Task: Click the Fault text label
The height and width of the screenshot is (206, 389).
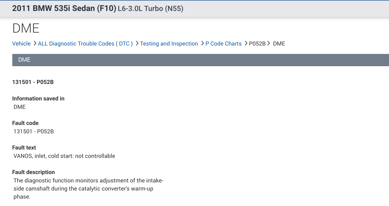Action: pyautogui.click(x=24, y=148)
